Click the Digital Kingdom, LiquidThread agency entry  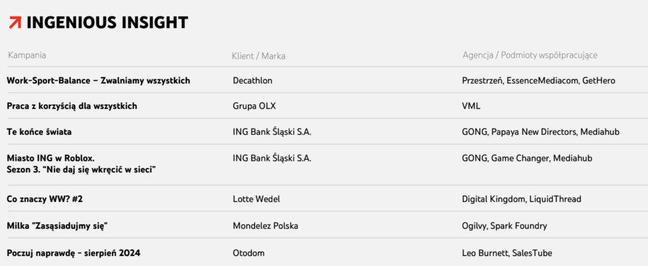[521, 199]
